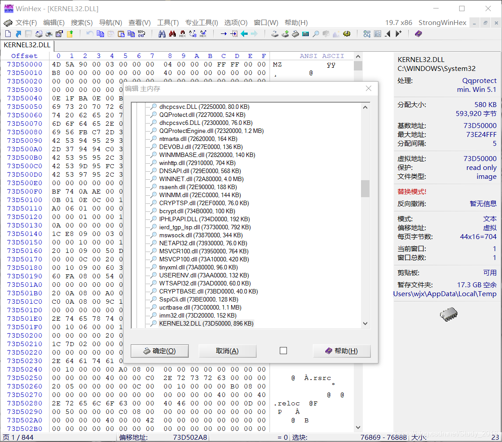
Task: Click the Go To Offset arrow icon
Action: 224,33
